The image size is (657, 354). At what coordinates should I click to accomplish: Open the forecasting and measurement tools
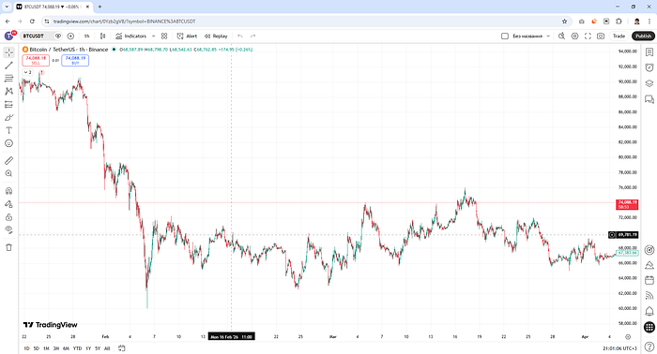[8, 105]
